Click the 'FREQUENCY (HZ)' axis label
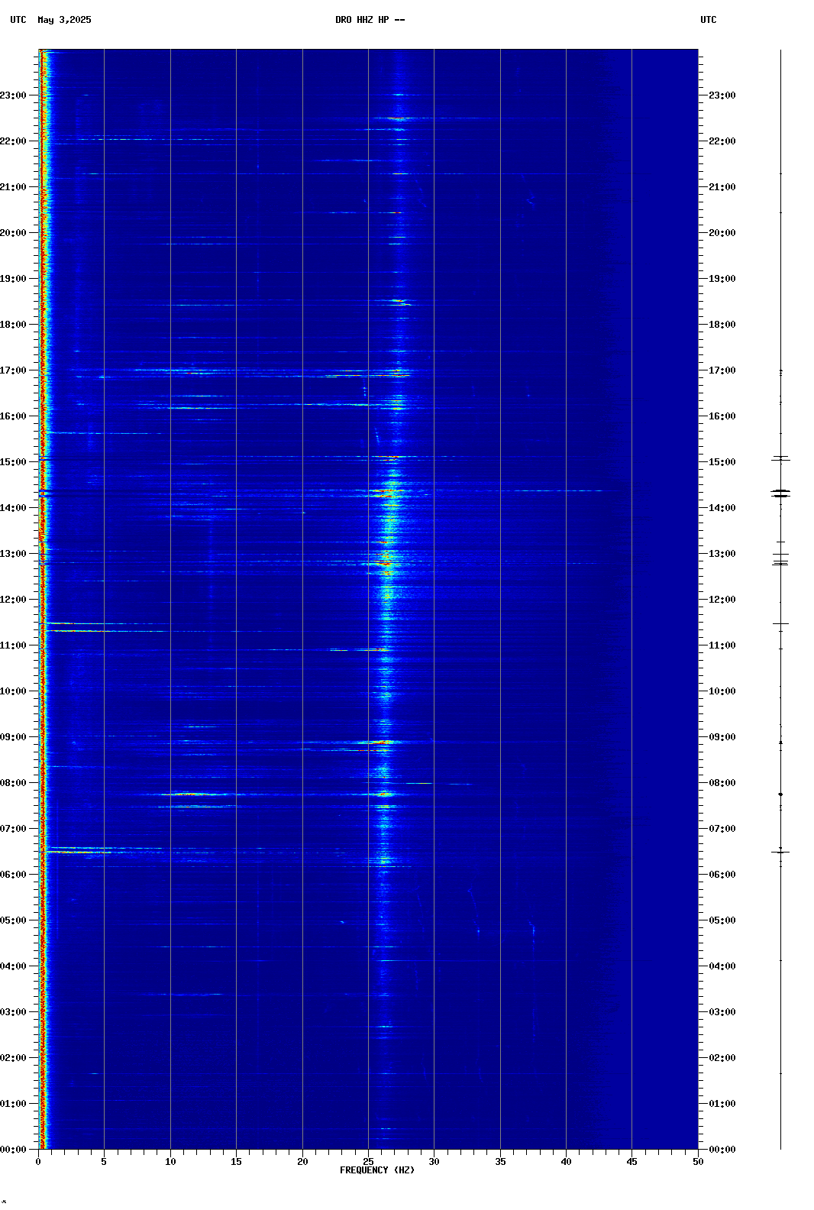814x1210 pixels. point(377,1170)
